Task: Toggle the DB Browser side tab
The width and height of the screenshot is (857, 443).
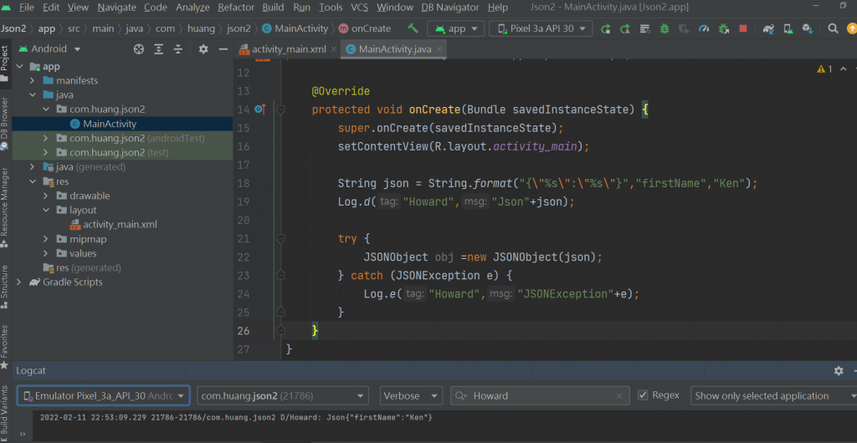Action: tap(4, 124)
